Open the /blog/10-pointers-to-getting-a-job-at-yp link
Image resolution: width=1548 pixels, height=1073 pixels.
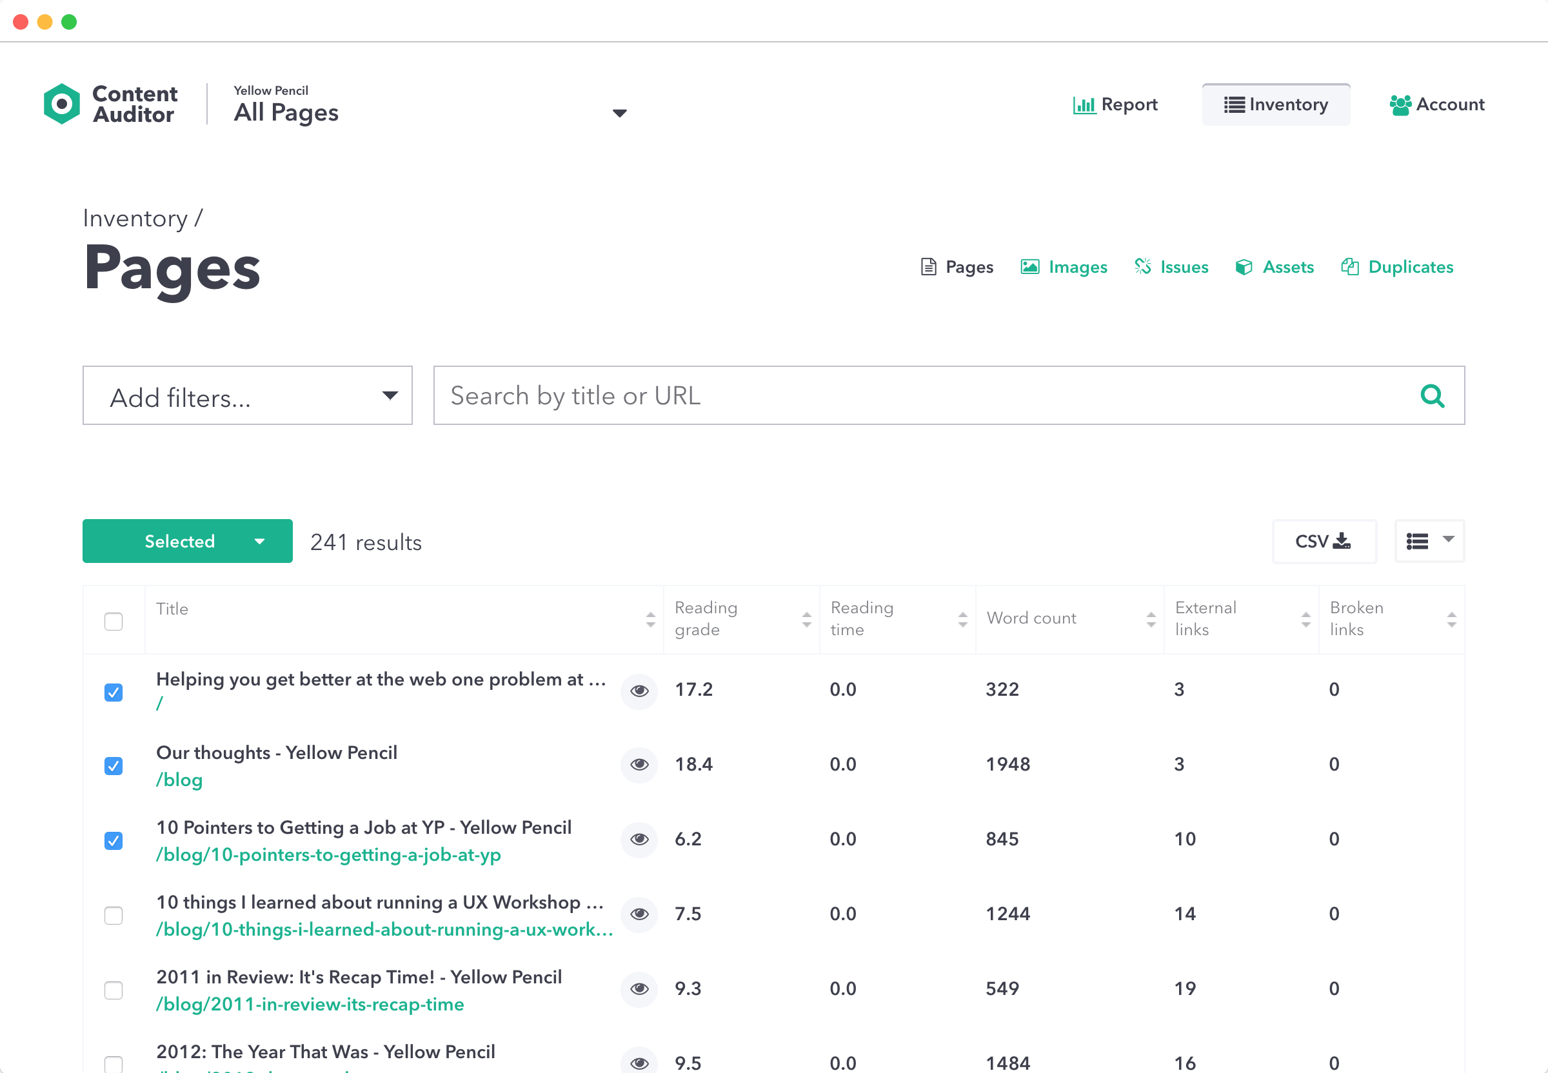328,855
